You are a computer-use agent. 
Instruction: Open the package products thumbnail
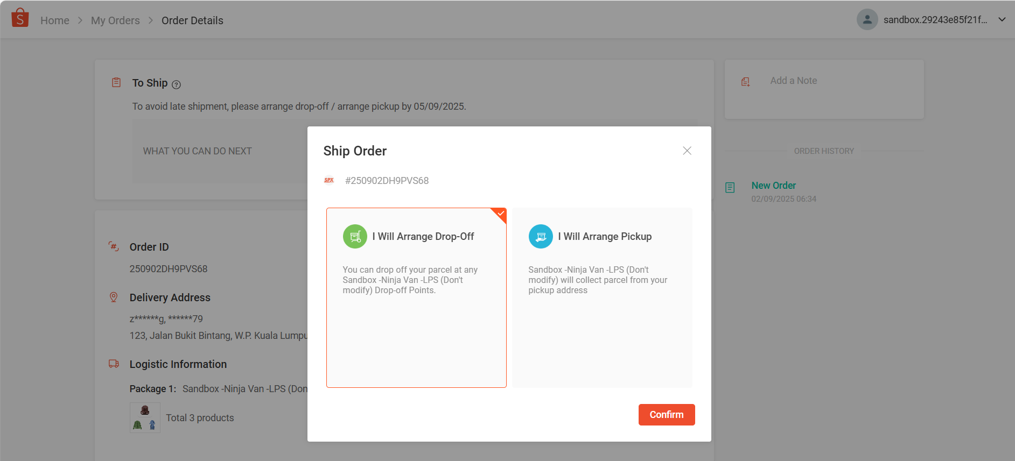point(145,418)
